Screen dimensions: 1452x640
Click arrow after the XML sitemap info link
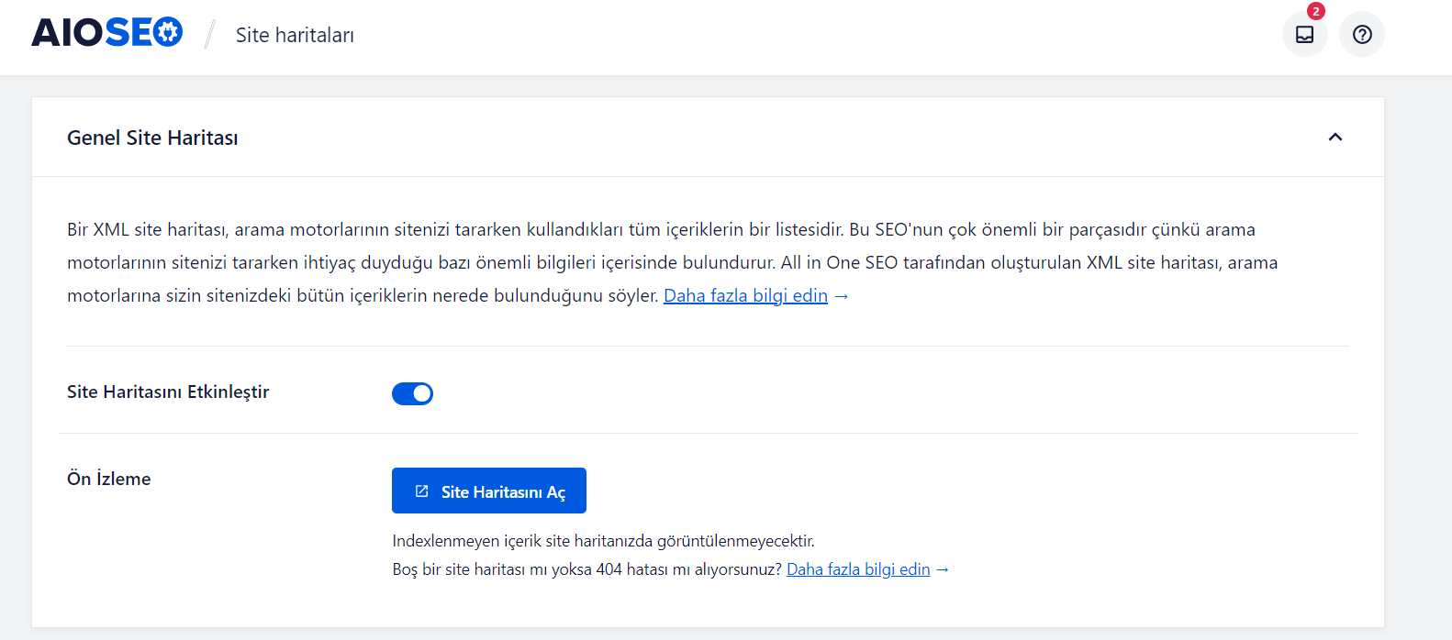click(x=842, y=296)
